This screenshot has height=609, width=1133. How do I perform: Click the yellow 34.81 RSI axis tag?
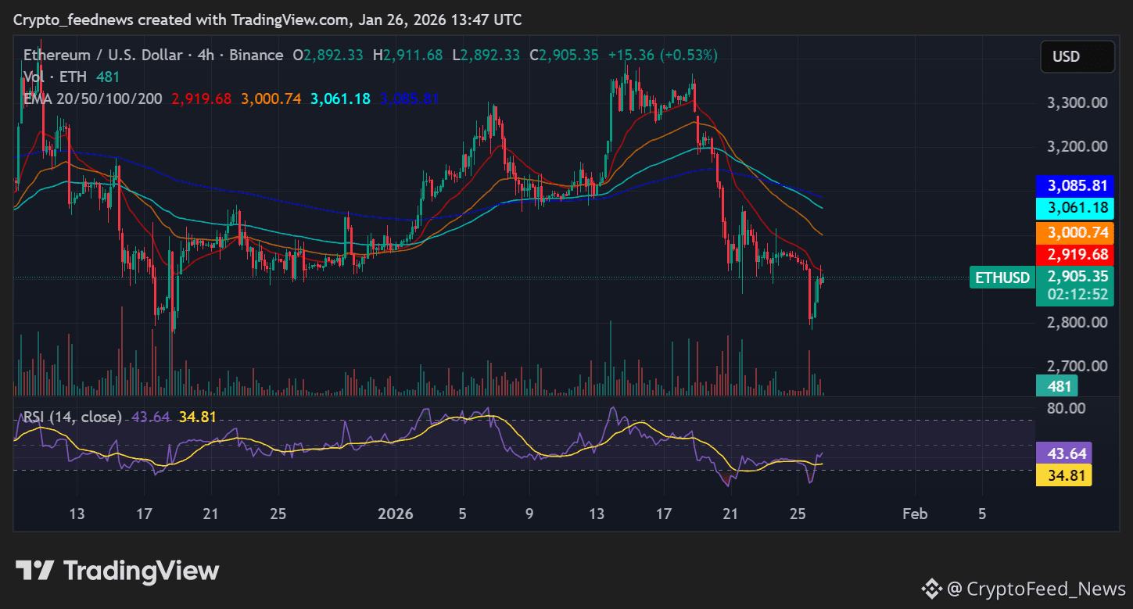[1063, 475]
